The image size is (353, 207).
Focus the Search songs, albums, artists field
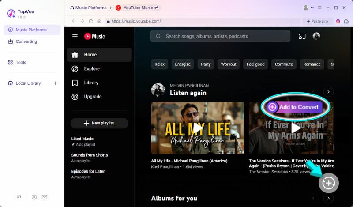pos(220,36)
